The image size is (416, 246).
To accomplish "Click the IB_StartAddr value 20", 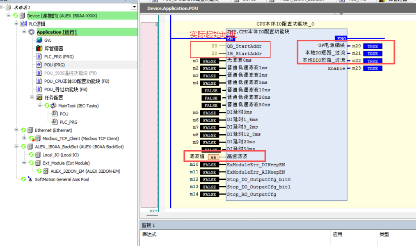I will (x=215, y=54).
